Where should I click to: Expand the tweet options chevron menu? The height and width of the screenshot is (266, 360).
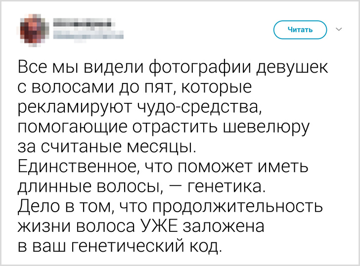pyautogui.click(x=339, y=30)
